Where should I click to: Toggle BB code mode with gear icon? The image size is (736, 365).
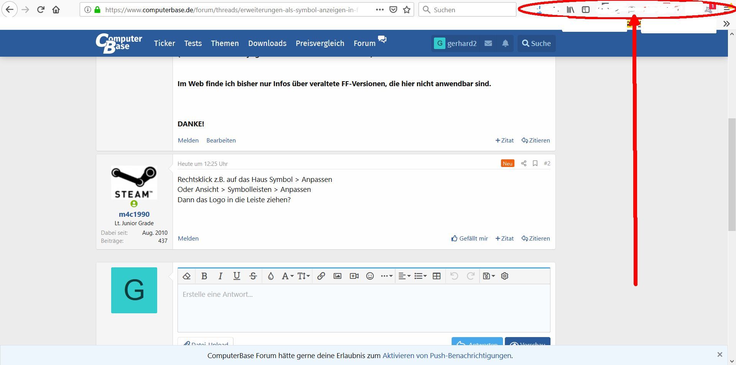coord(505,276)
